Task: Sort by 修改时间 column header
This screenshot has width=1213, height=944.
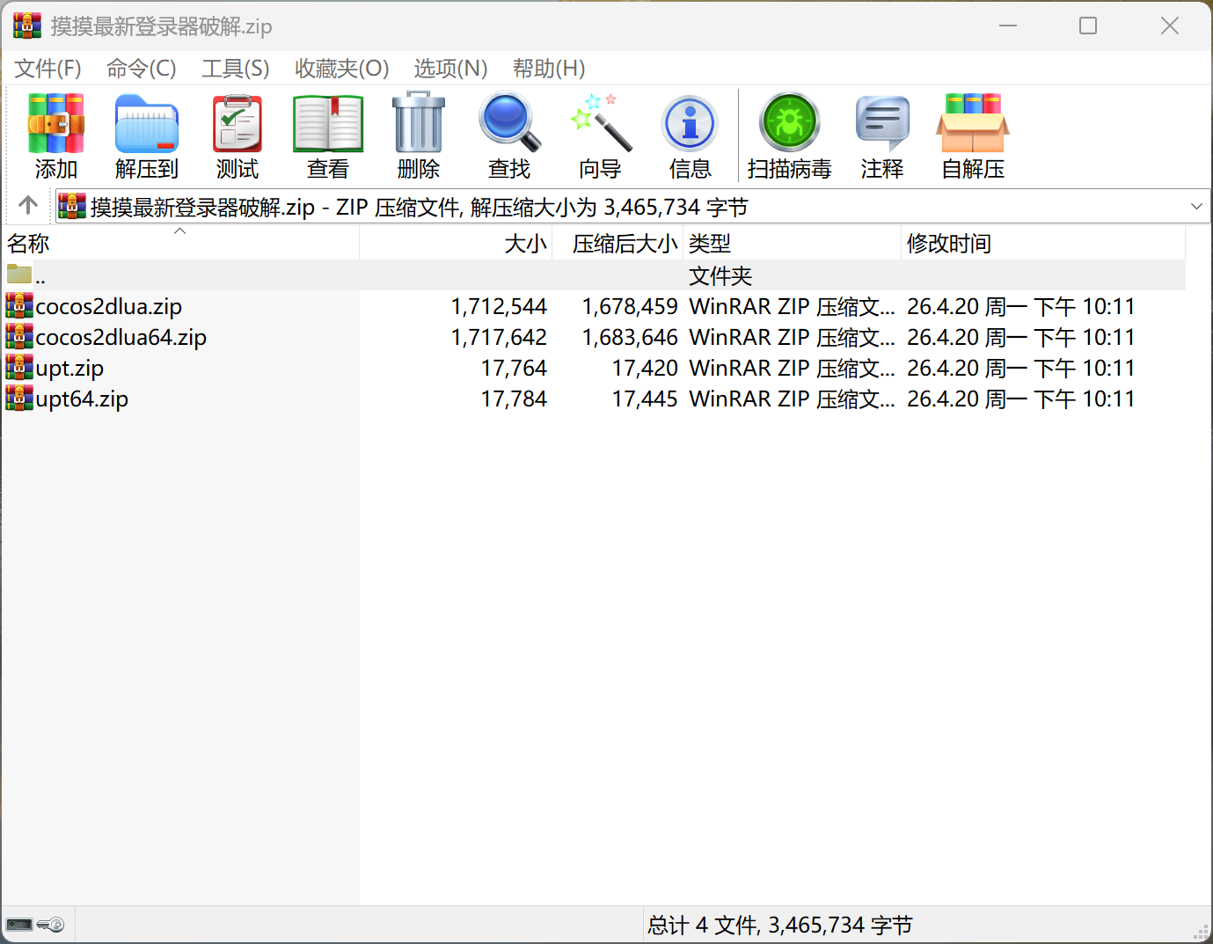Action: tap(948, 244)
